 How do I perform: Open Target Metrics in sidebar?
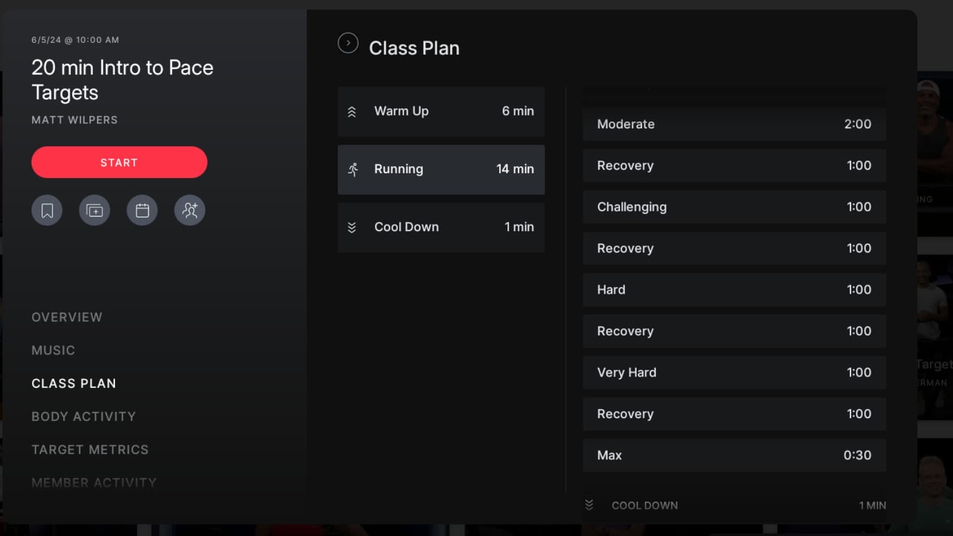point(90,450)
